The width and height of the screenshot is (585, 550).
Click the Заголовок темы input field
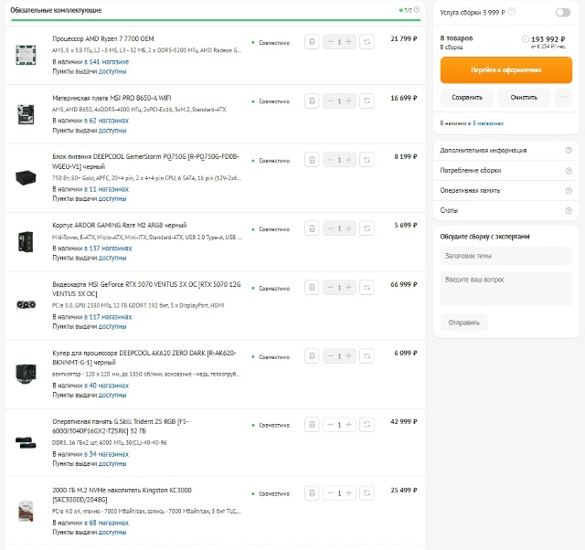coord(505,256)
